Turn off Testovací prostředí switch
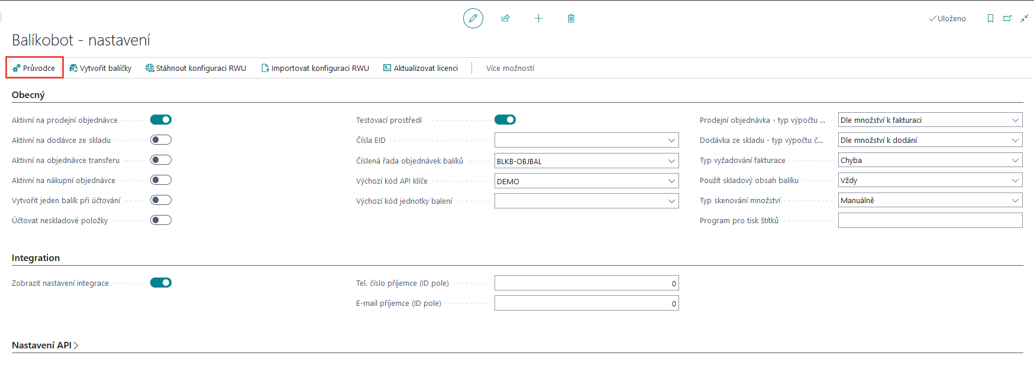1034x385 pixels. 505,120
